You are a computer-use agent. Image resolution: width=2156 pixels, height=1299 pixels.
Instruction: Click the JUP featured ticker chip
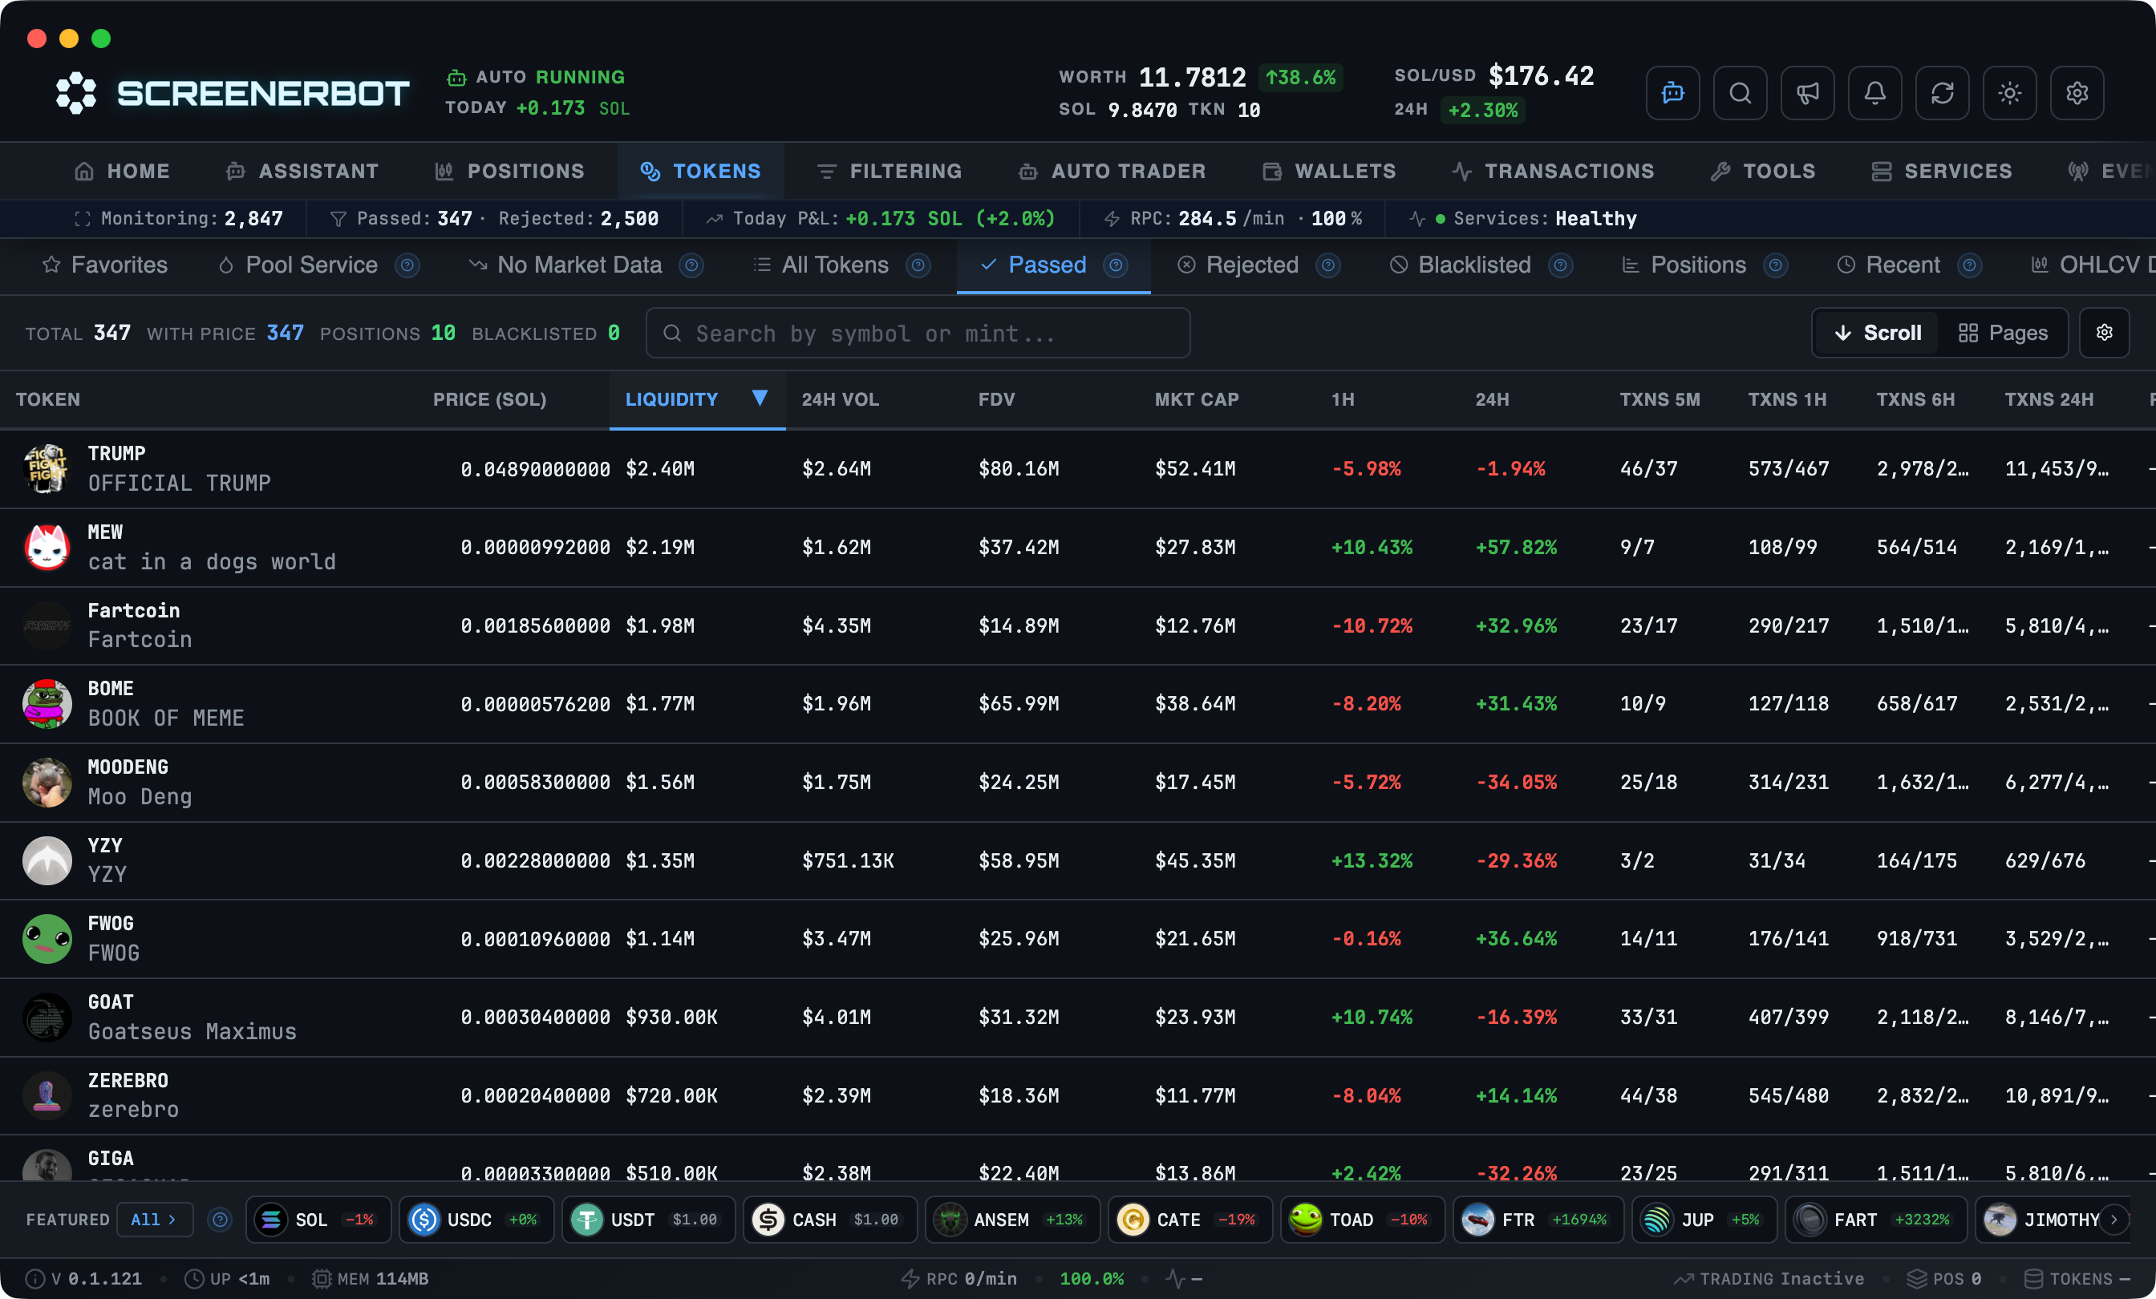pyautogui.click(x=1704, y=1219)
